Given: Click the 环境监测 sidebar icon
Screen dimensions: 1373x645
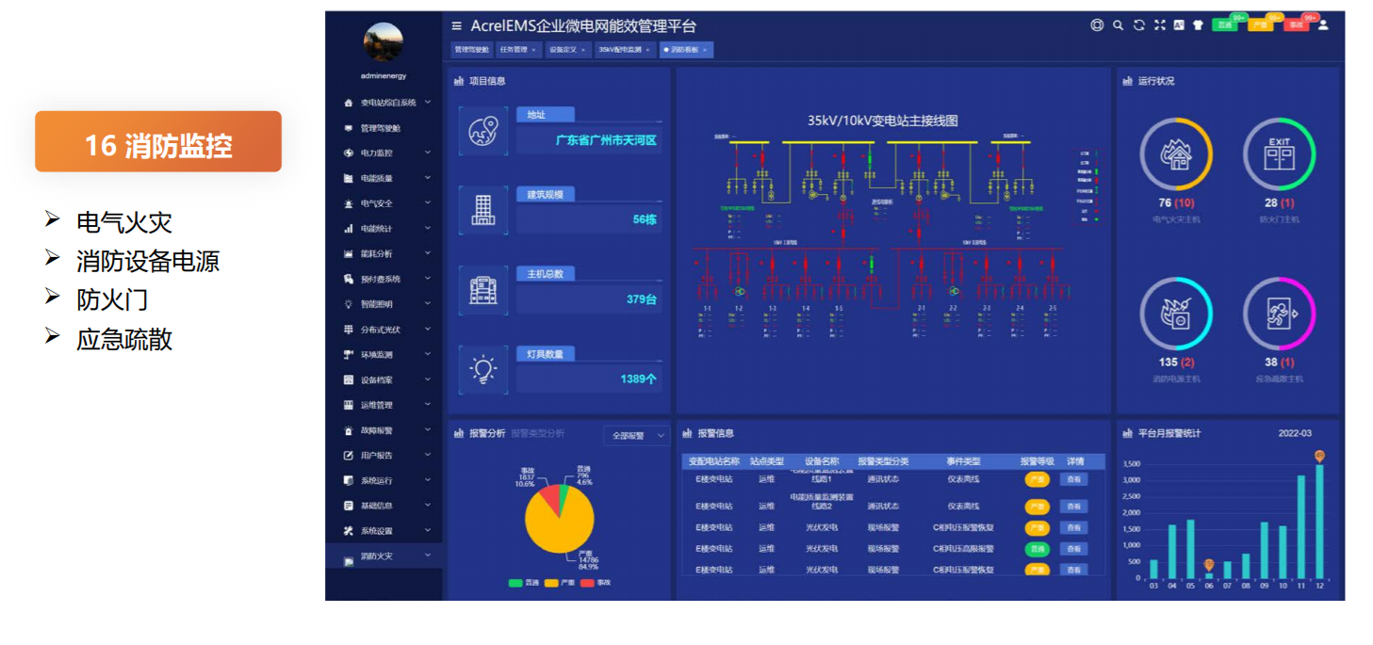Looking at the screenshot, I should coord(349,355).
